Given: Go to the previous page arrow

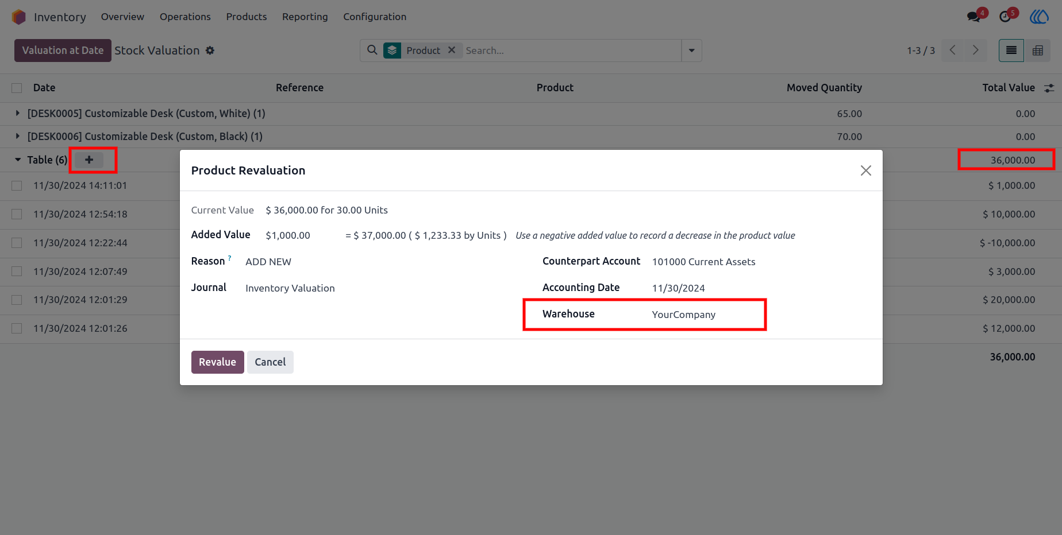Looking at the screenshot, I should pos(953,51).
